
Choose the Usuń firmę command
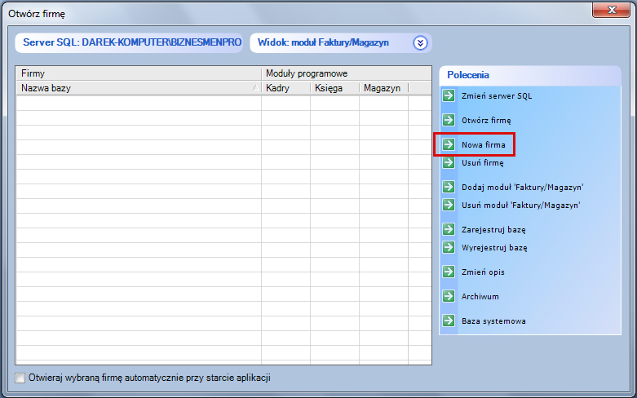pos(483,163)
